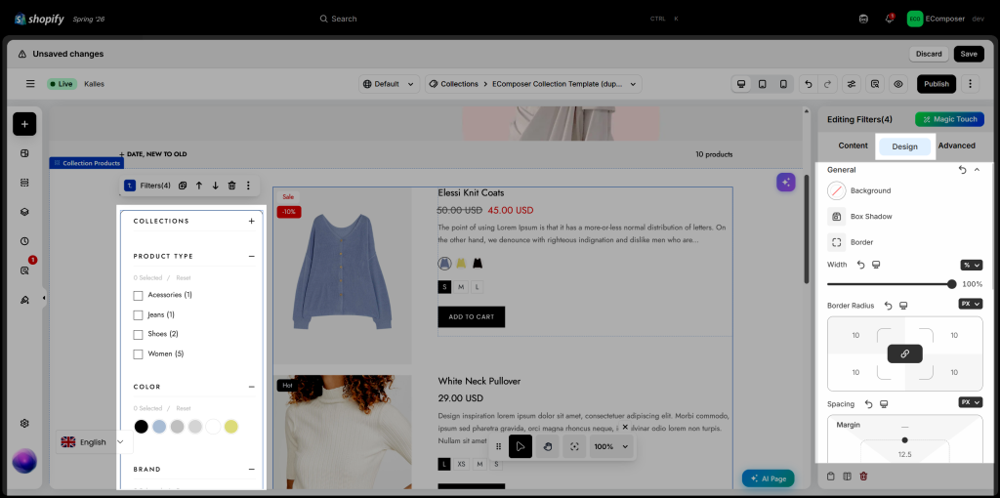Image resolution: width=1000 pixels, height=498 pixels.
Task: Click the Discard button
Action: pyautogui.click(x=929, y=54)
